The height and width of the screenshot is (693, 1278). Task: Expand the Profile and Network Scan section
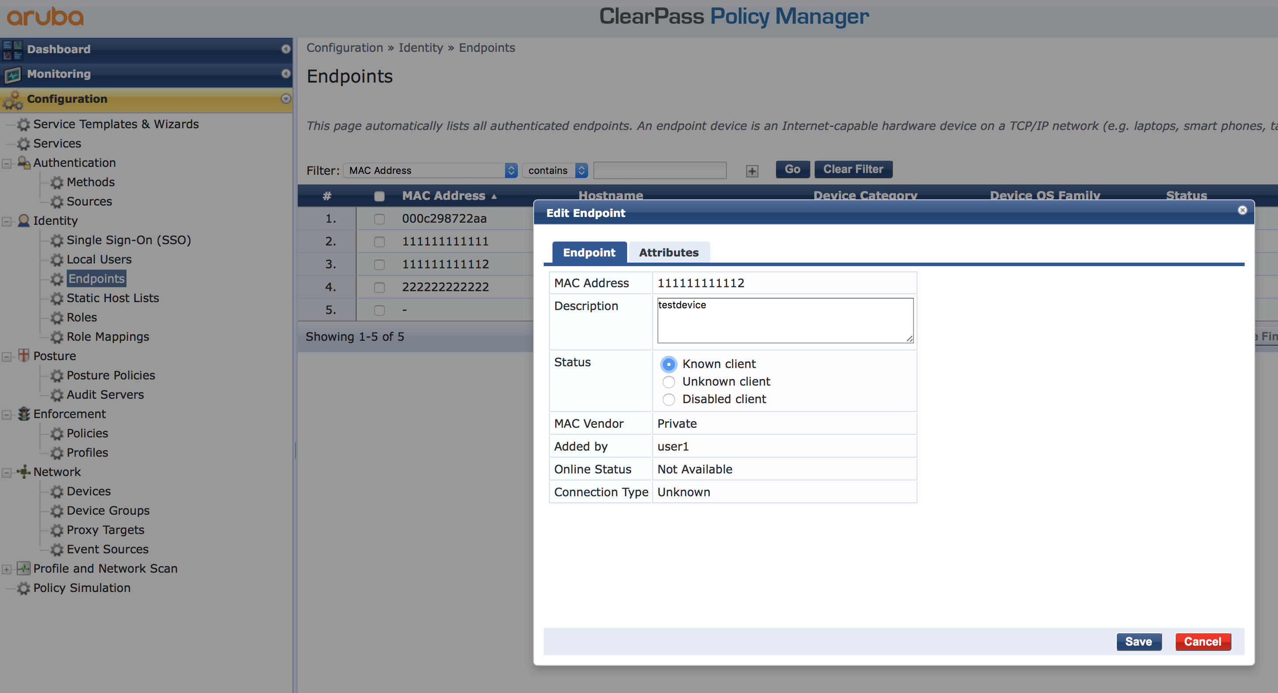pos(7,569)
